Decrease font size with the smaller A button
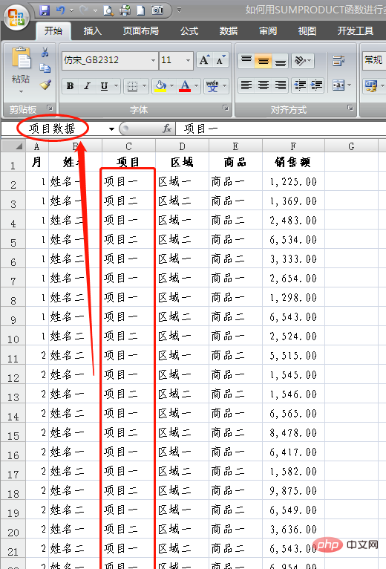Viewport: 386px width, 569px height. pos(220,60)
